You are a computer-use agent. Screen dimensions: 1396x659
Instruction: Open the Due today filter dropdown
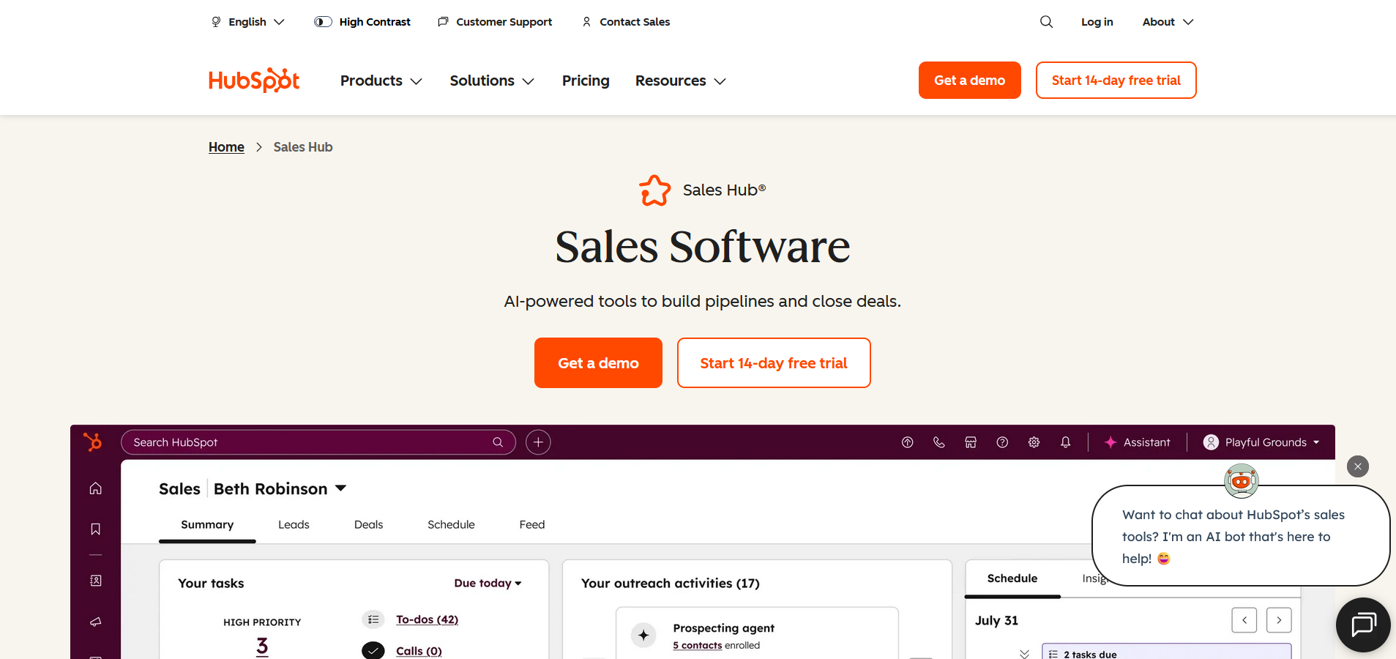[488, 583]
